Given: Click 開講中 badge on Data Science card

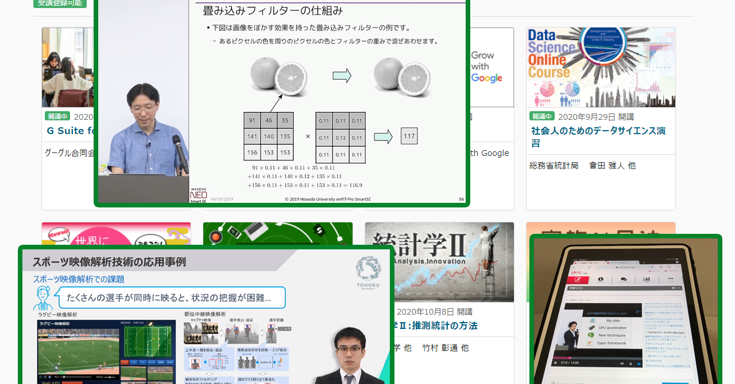Looking at the screenshot, I should pyautogui.click(x=541, y=116).
